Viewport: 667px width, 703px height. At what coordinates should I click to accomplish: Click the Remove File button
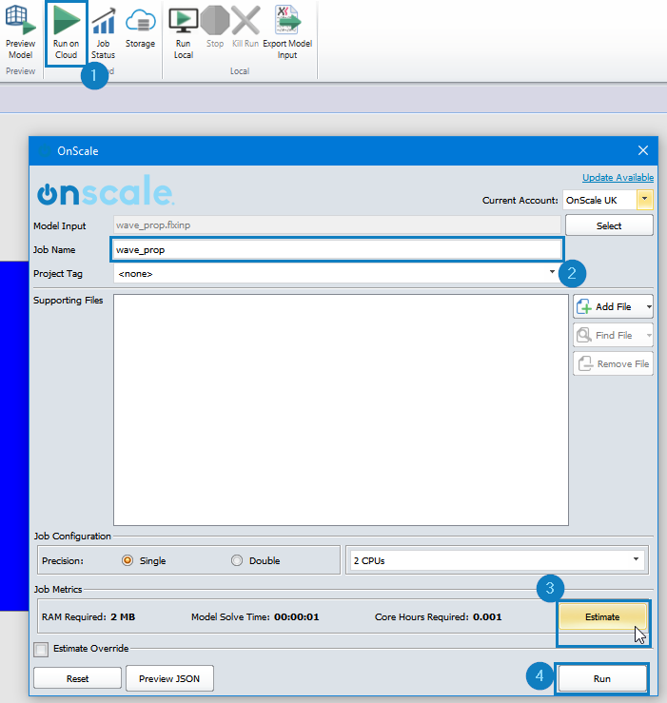click(x=613, y=363)
